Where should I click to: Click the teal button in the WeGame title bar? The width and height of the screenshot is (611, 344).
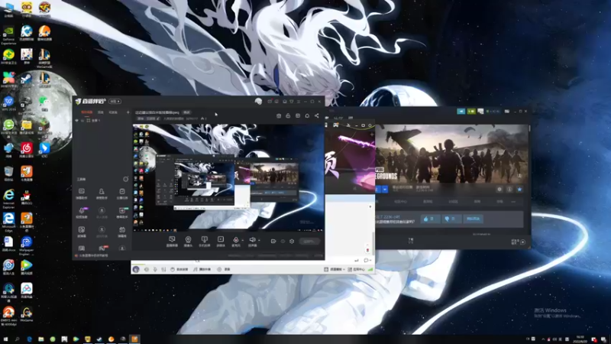tap(461, 112)
